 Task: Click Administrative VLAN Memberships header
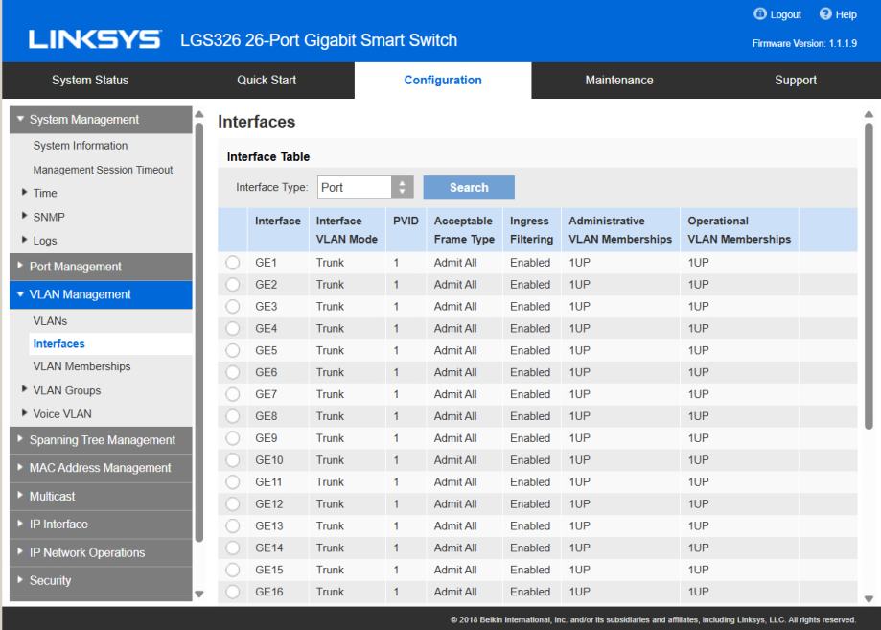(620, 230)
